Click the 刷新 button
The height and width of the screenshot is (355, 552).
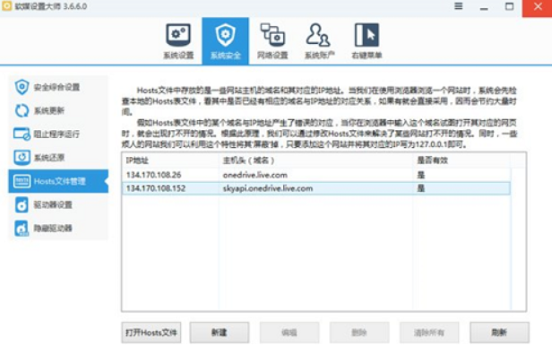(x=499, y=333)
